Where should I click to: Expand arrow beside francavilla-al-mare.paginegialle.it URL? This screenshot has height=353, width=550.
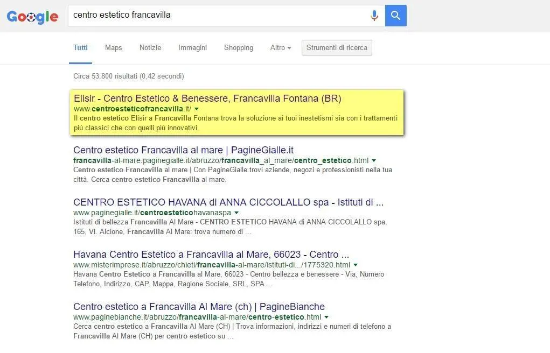click(373, 160)
